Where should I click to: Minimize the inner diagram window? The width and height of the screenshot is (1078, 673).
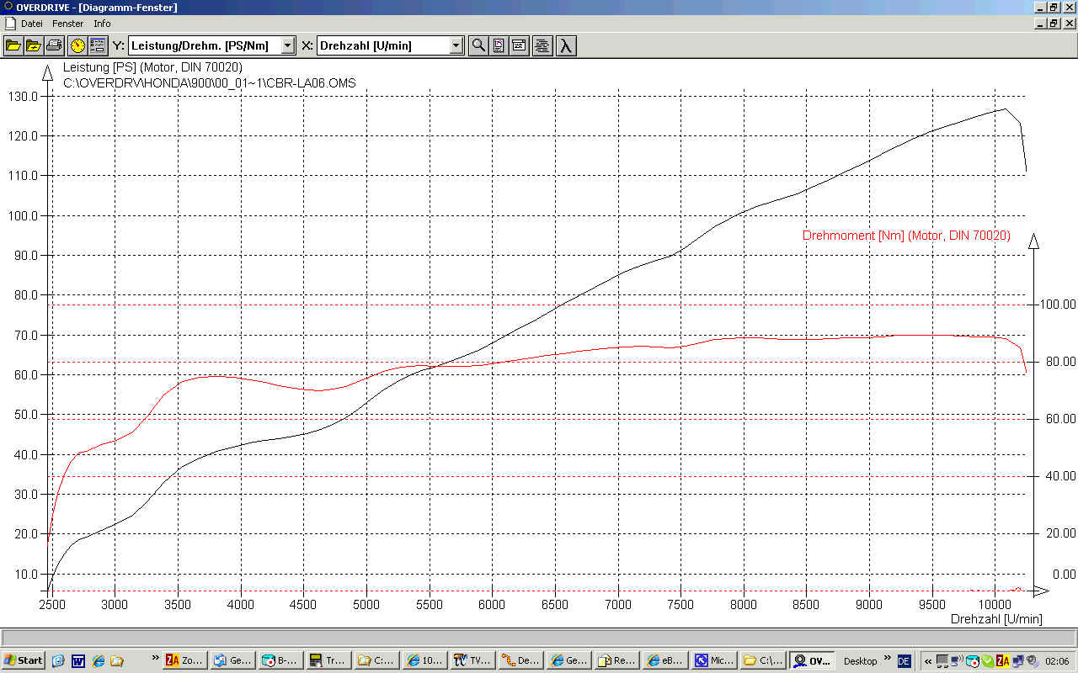pyautogui.click(x=1039, y=24)
